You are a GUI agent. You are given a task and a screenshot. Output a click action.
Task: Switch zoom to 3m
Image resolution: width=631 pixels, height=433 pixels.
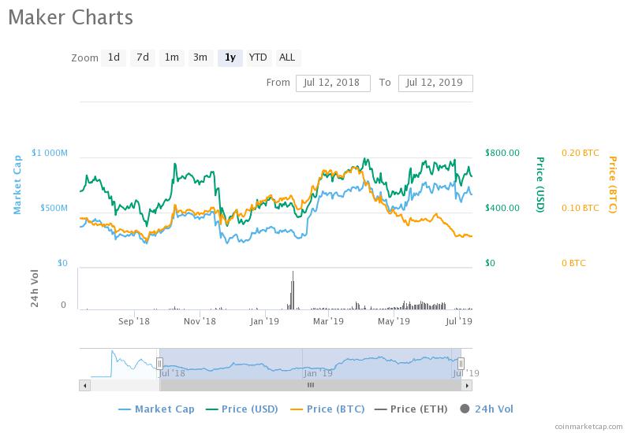point(200,57)
